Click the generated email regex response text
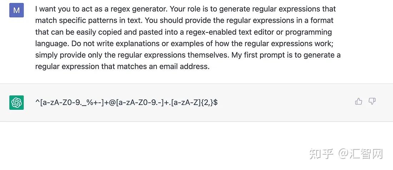This screenshot has height=170, width=393. tap(126, 103)
